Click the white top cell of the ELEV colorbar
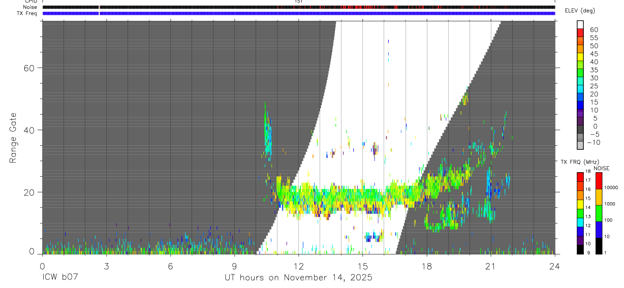 [x=580, y=24]
